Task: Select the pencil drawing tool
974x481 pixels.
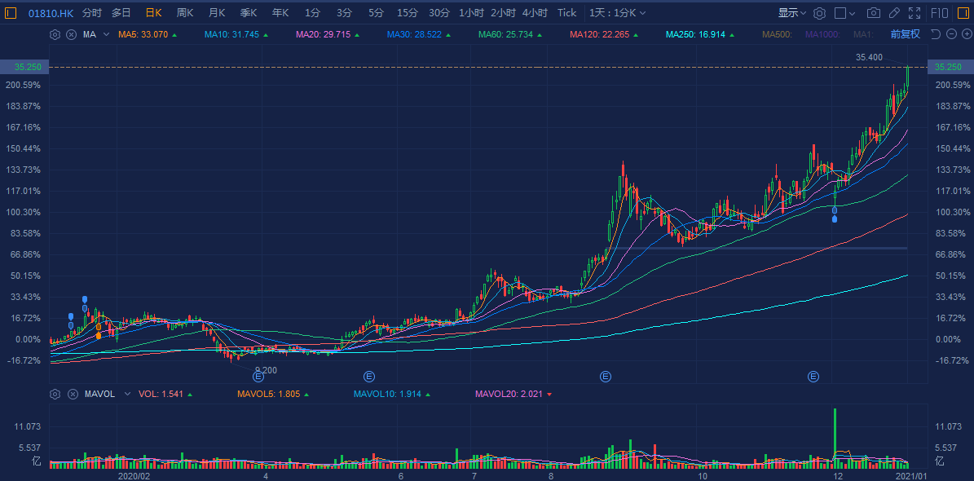Action: (x=894, y=13)
